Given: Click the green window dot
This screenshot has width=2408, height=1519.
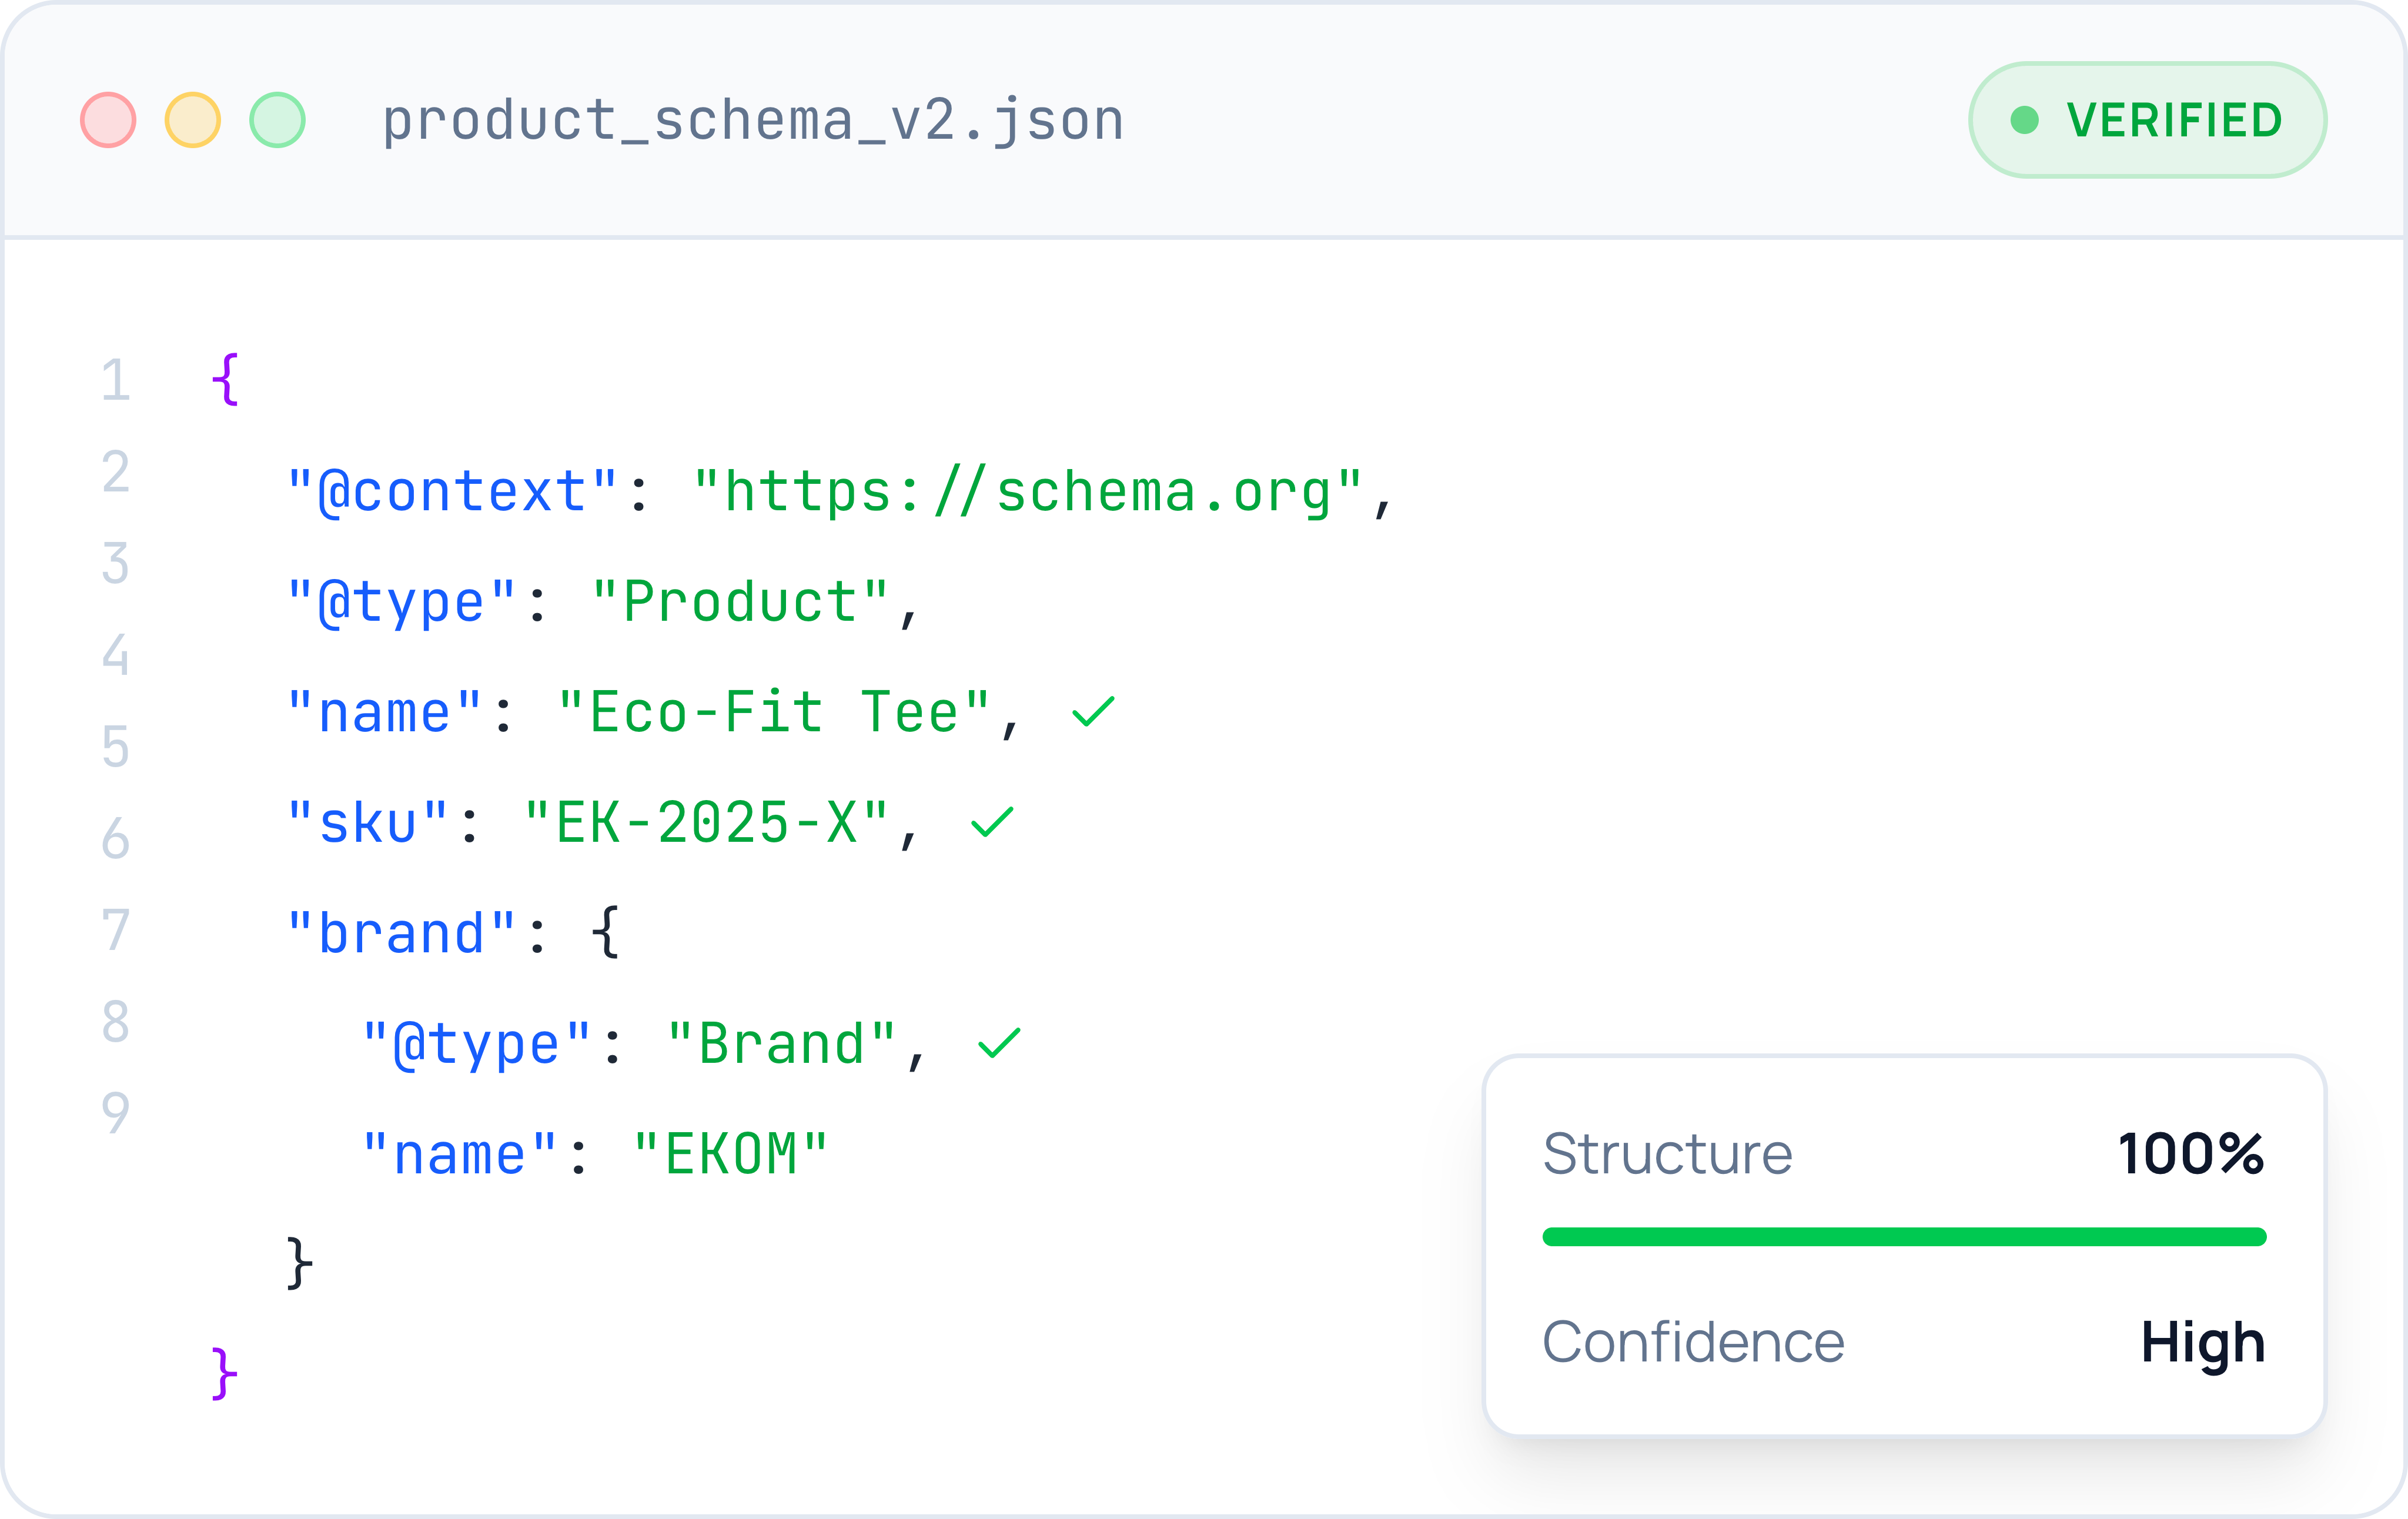Looking at the screenshot, I should [277, 120].
